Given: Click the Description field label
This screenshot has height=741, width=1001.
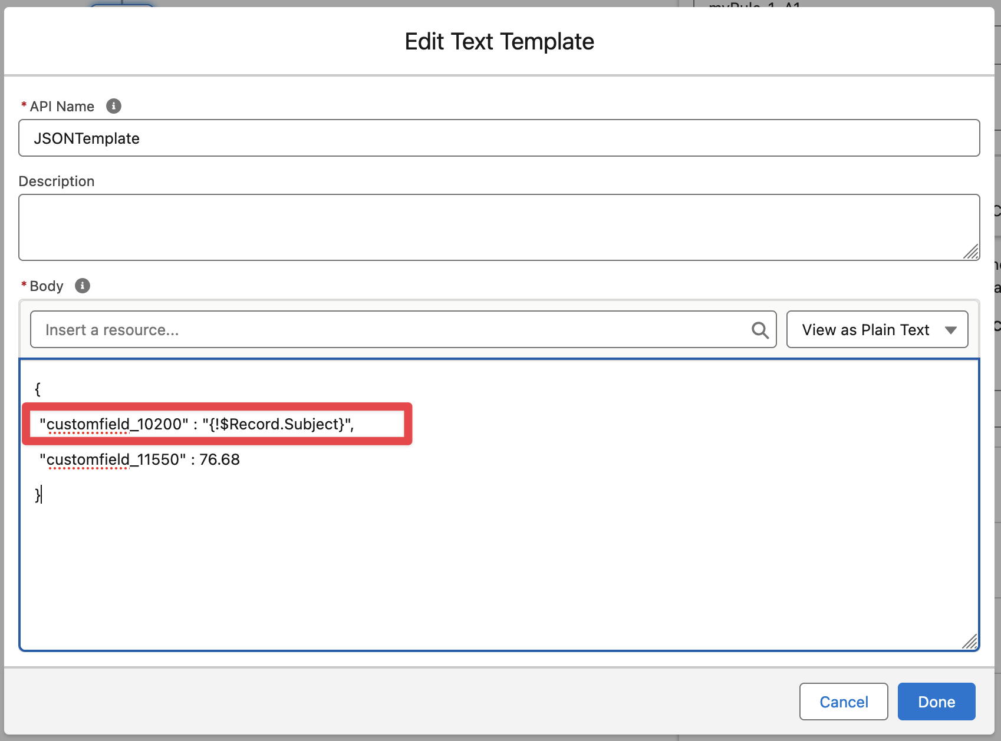Looking at the screenshot, I should click(x=57, y=181).
